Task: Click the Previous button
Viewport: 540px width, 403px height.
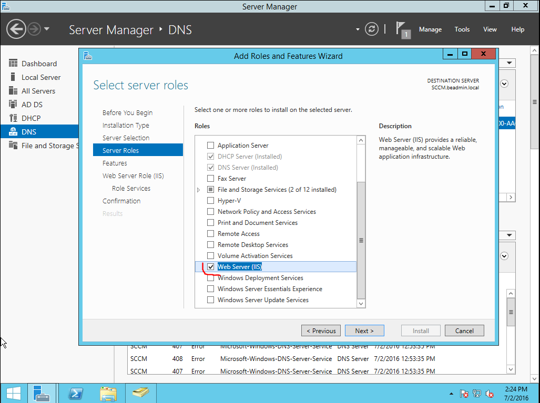Action: click(321, 330)
